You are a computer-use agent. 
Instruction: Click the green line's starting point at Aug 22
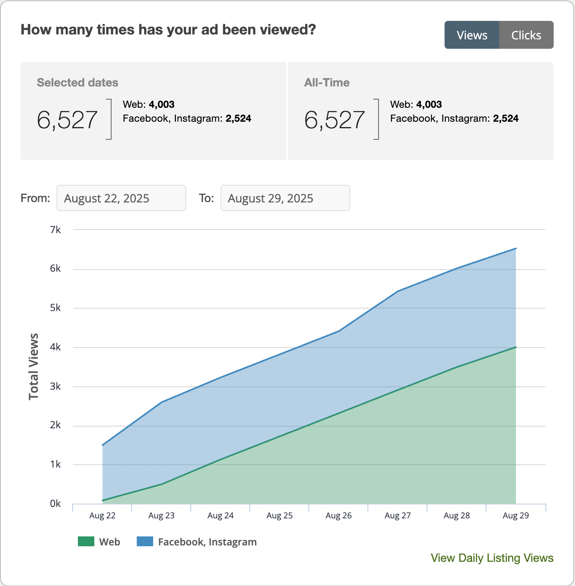coord(103,500)
